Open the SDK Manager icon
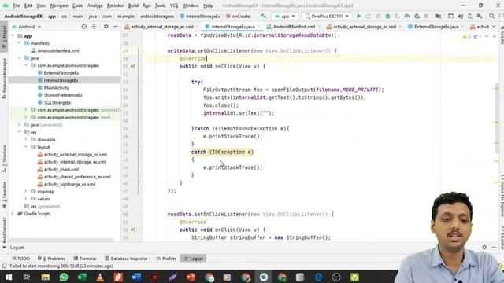This screenshot has width=504, height=283. (480, 16)
